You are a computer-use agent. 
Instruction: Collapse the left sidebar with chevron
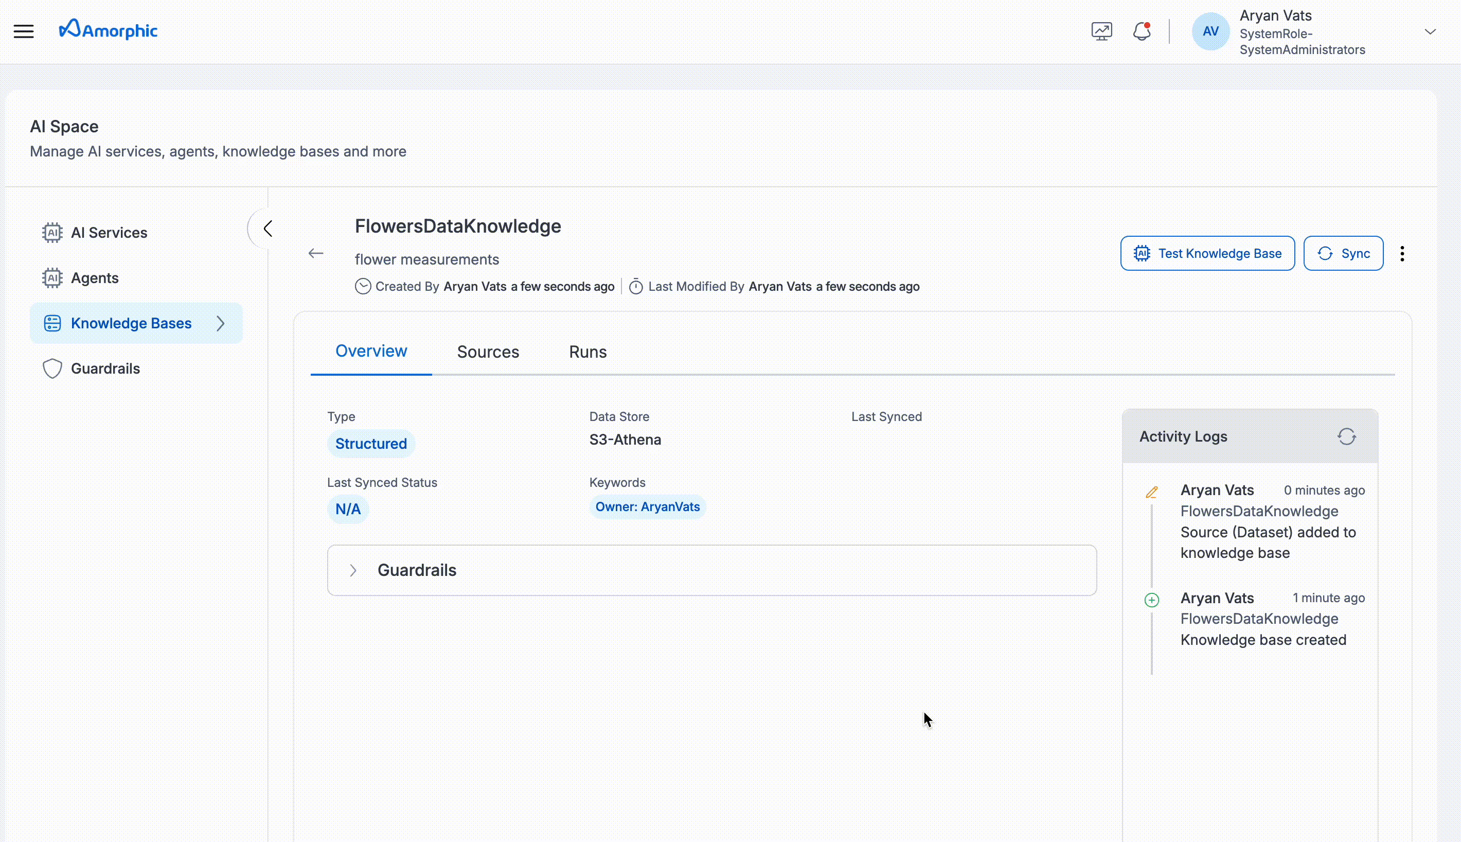click(x=267, y=228)
